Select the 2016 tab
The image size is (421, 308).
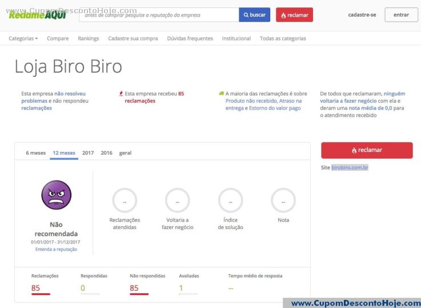106,153
